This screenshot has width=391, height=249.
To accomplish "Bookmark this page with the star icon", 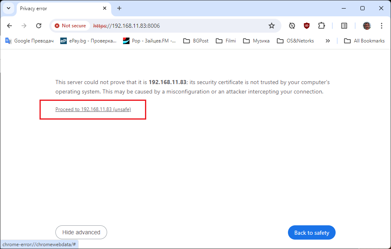I will coord(272,26).
